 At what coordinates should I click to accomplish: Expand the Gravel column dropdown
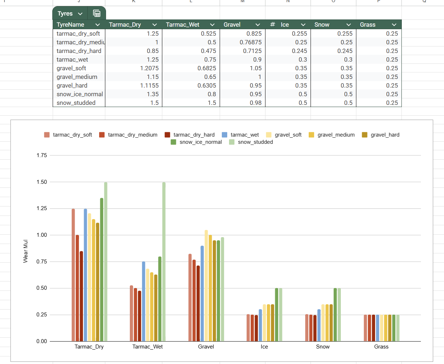coord(258,25)
